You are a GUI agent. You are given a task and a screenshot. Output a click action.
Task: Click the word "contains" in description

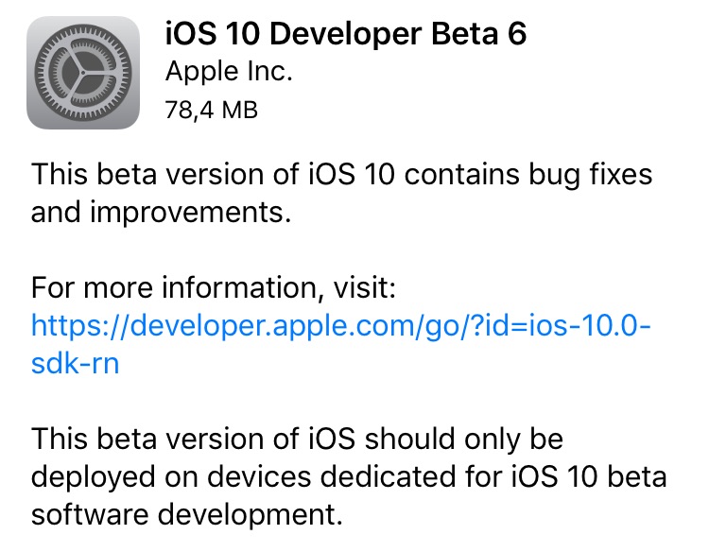point(434,176)
